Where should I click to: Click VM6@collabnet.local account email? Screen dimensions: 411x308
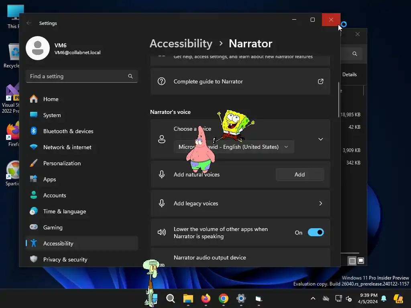(x=77, y=53)
